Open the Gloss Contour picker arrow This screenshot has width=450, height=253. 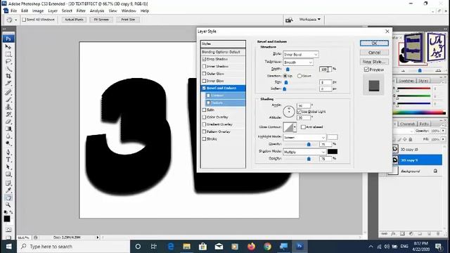pyautogui.click(x=295, y=127)
